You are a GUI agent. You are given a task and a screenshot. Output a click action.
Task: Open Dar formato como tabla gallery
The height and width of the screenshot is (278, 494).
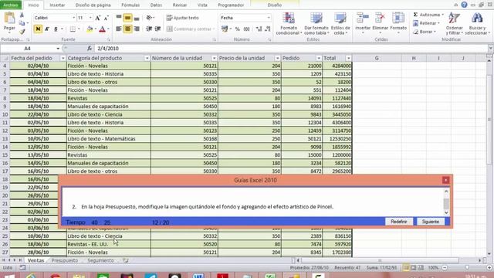click(x=316, y=24)
